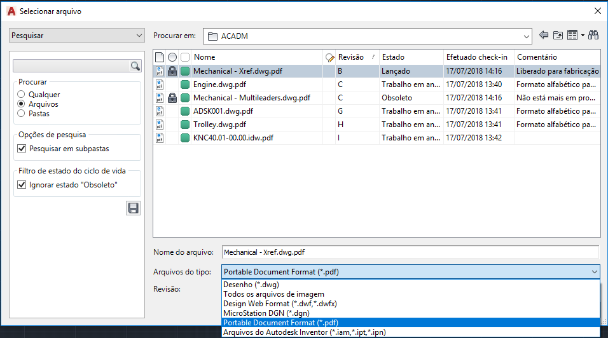Open the views list icon
The image size is (608, 338).
coord(572,35)
